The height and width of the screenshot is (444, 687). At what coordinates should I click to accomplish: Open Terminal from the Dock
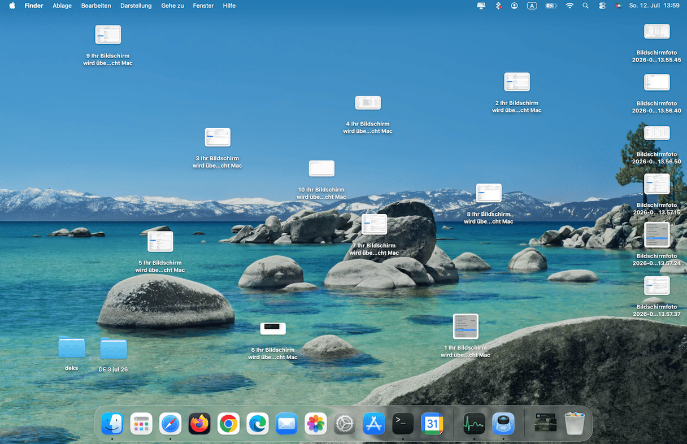(x=403, y=424)
